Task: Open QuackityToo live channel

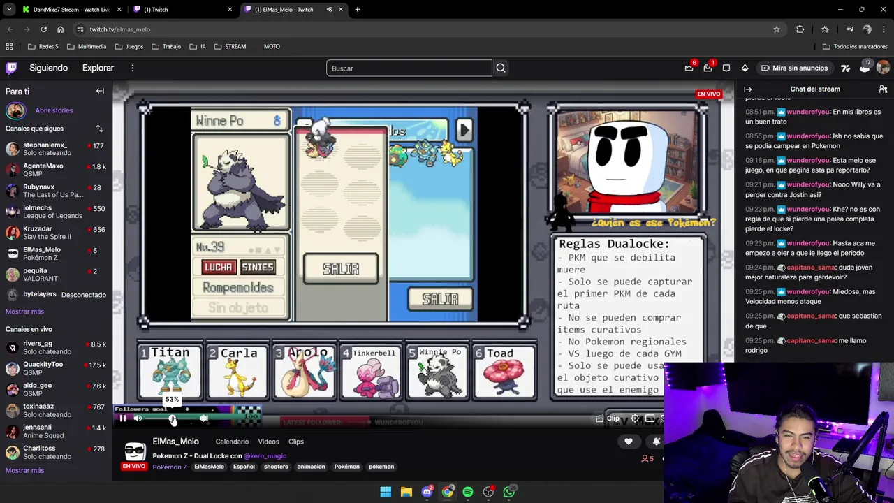Action: [x=56, y=368]
